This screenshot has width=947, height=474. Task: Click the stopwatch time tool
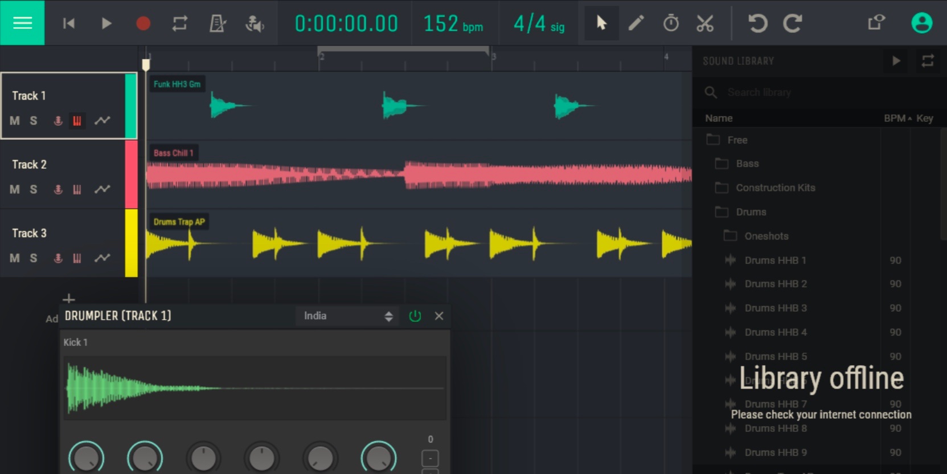(x=671, y=23)
